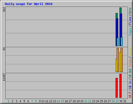The image size is (133, 104).
Task: Select day 13 on the x-axis
Action: tap(55, 101)
